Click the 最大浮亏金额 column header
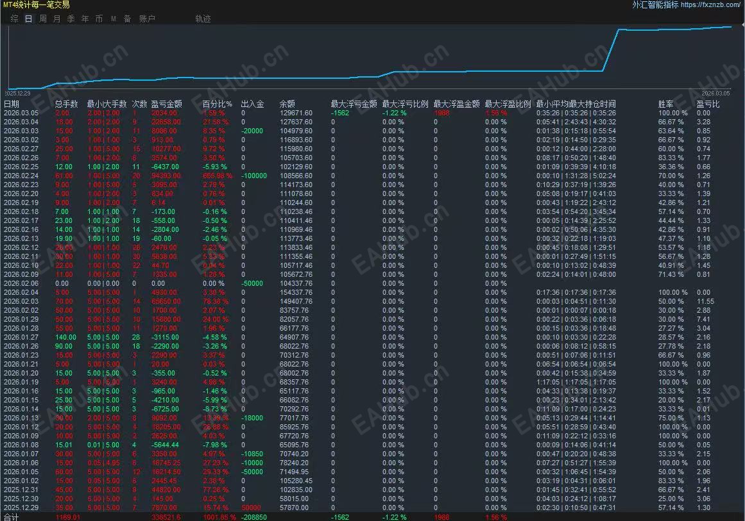 [x=354, y=103]
